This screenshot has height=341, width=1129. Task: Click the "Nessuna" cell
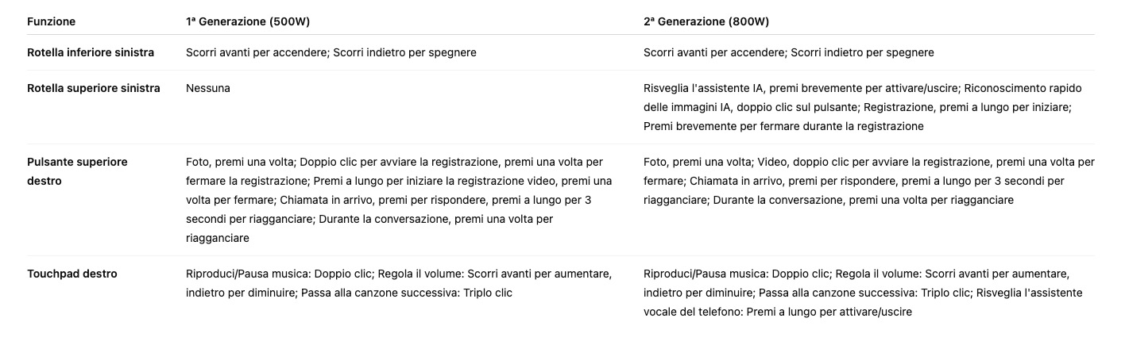tap(208, 88)
